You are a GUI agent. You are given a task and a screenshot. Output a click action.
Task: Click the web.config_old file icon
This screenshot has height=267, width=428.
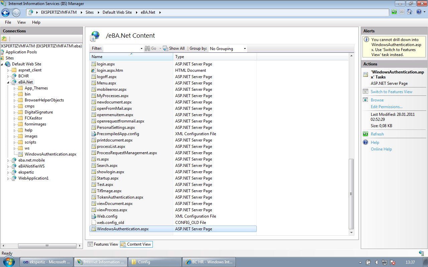pos(94,223)
